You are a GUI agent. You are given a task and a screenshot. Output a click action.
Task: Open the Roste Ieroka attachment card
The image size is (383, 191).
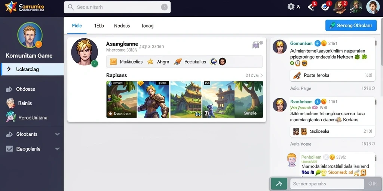tap(333, 75)
